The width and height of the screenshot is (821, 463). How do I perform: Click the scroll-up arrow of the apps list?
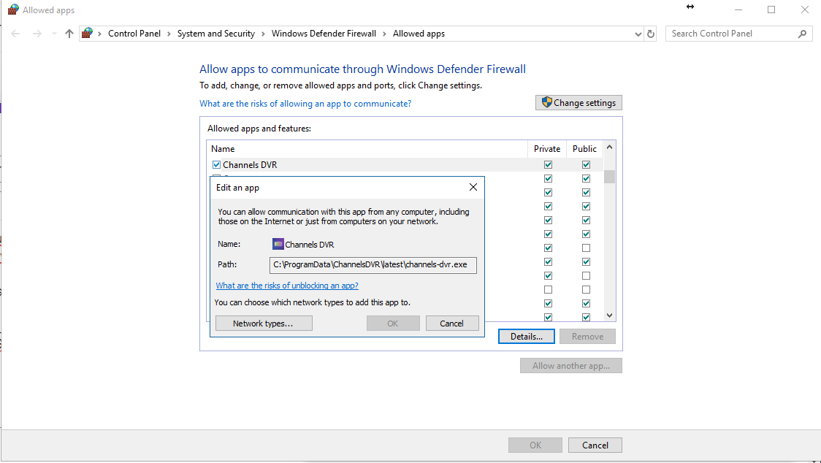tap(610, 148)
